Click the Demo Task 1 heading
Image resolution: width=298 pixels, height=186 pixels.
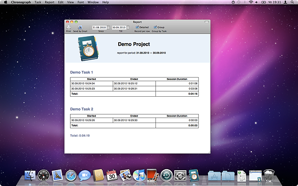pyautogui.click(x=81, y=72)
